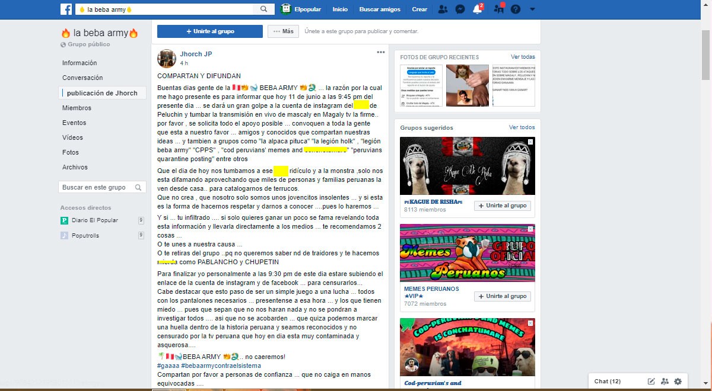The width and height of the screenshot is (712, 391).
Task: Join group via top 'Unirte al grupo' button
Action: (210, 31)
